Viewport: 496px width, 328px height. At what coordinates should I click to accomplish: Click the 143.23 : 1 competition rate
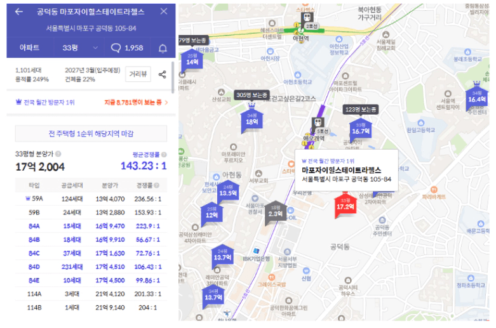144,166
